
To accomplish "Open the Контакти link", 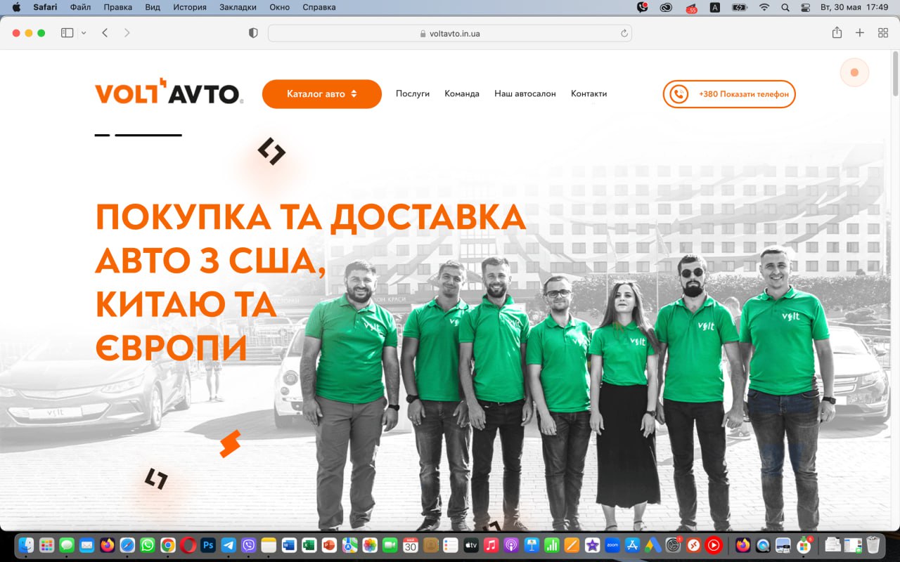I will 589,94.
